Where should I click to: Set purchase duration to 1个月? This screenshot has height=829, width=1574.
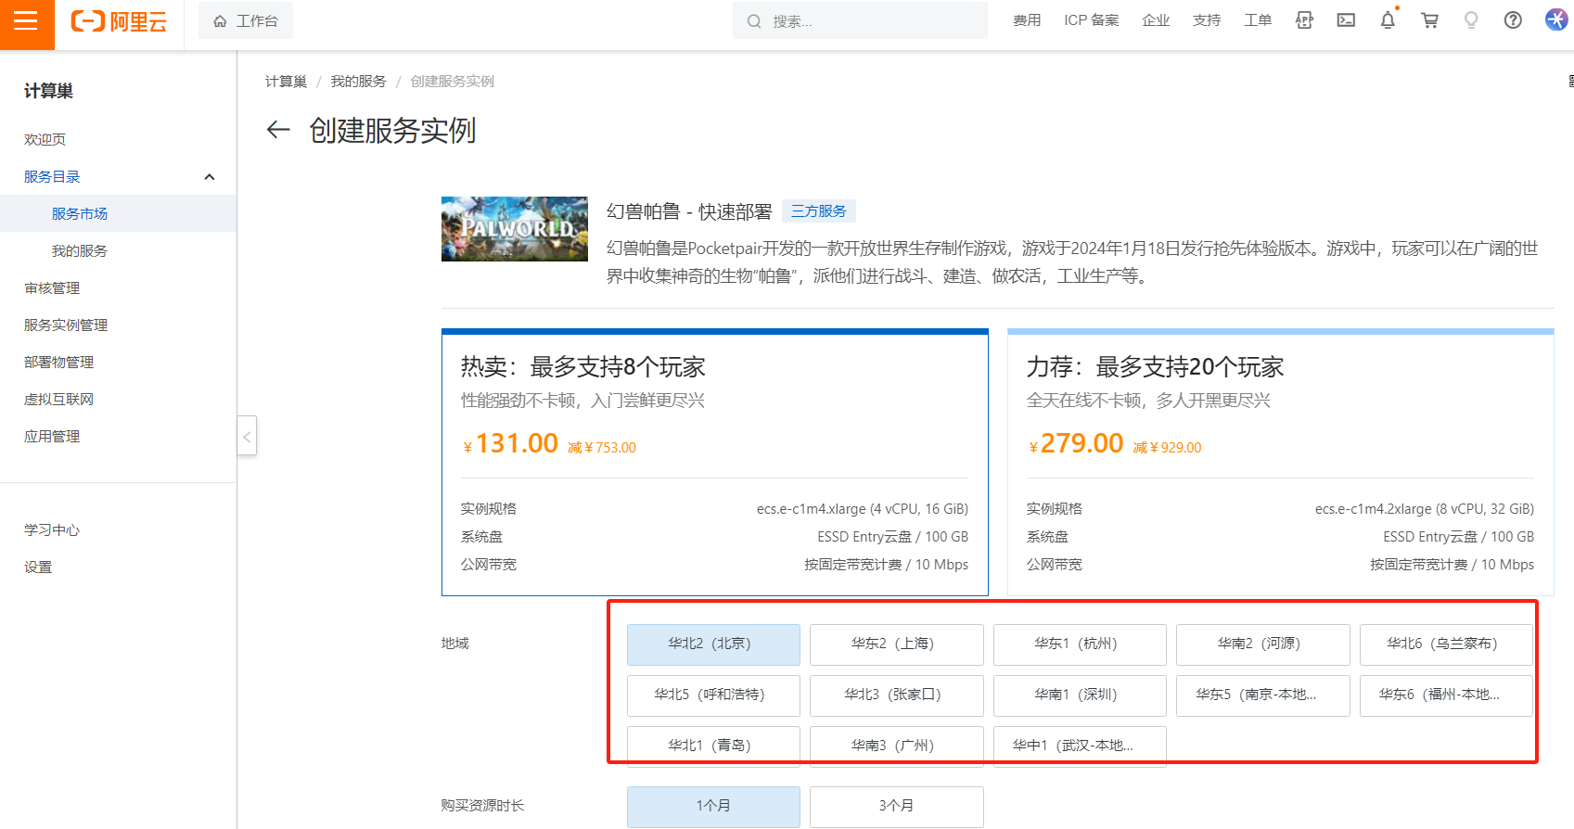pyautogui.click(x=713, y=807)
